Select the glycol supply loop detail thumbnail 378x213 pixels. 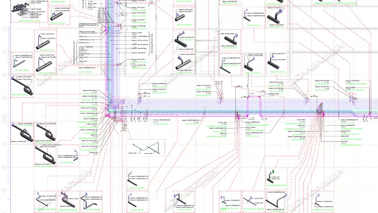coord(45,155)
